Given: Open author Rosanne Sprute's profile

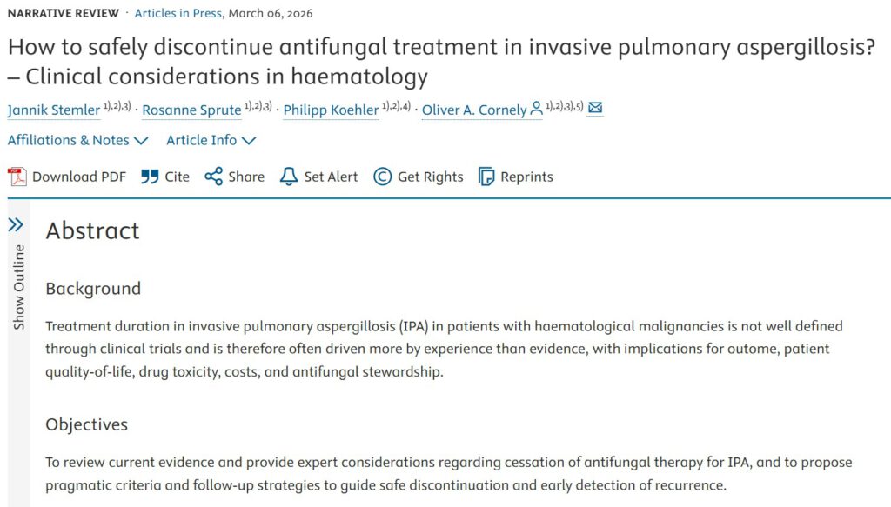Looking at the screenshot, I should click(191, 110).
